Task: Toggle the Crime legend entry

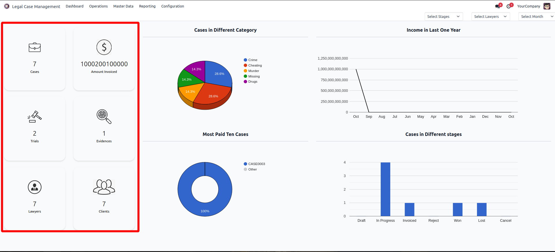Action: [250, 60]
